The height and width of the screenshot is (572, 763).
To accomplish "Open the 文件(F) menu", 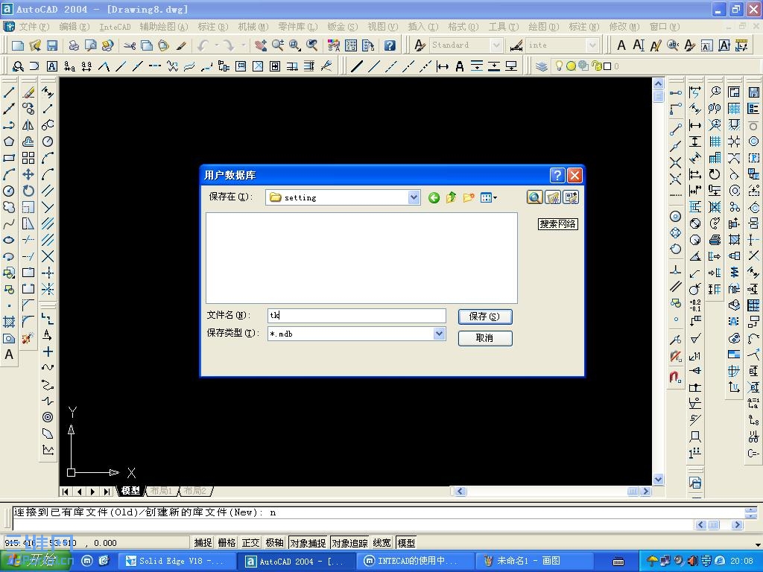I will (x=34, y=27).
